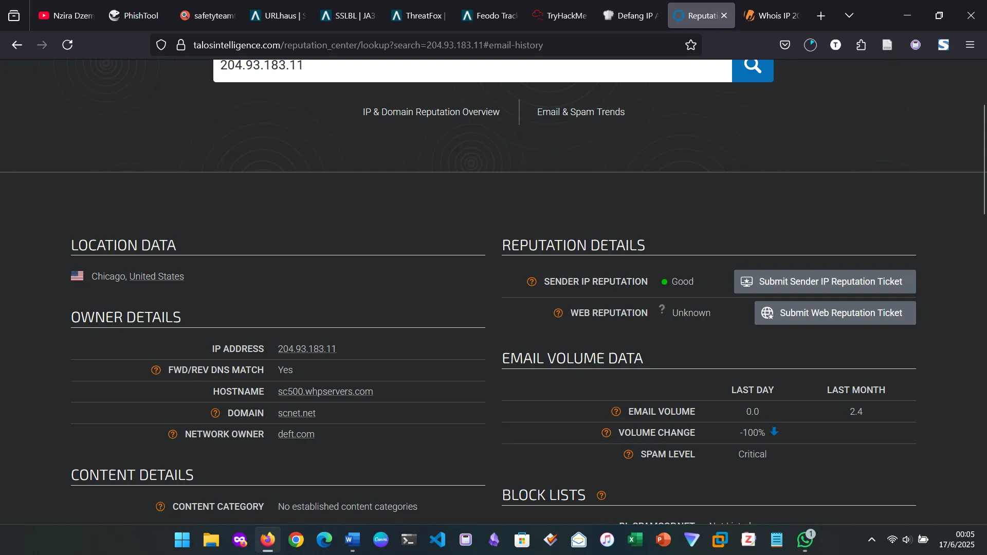Click the blue search magnifier button
The height and width of the screenshot is (555, 987).
(x=753, y=67)
